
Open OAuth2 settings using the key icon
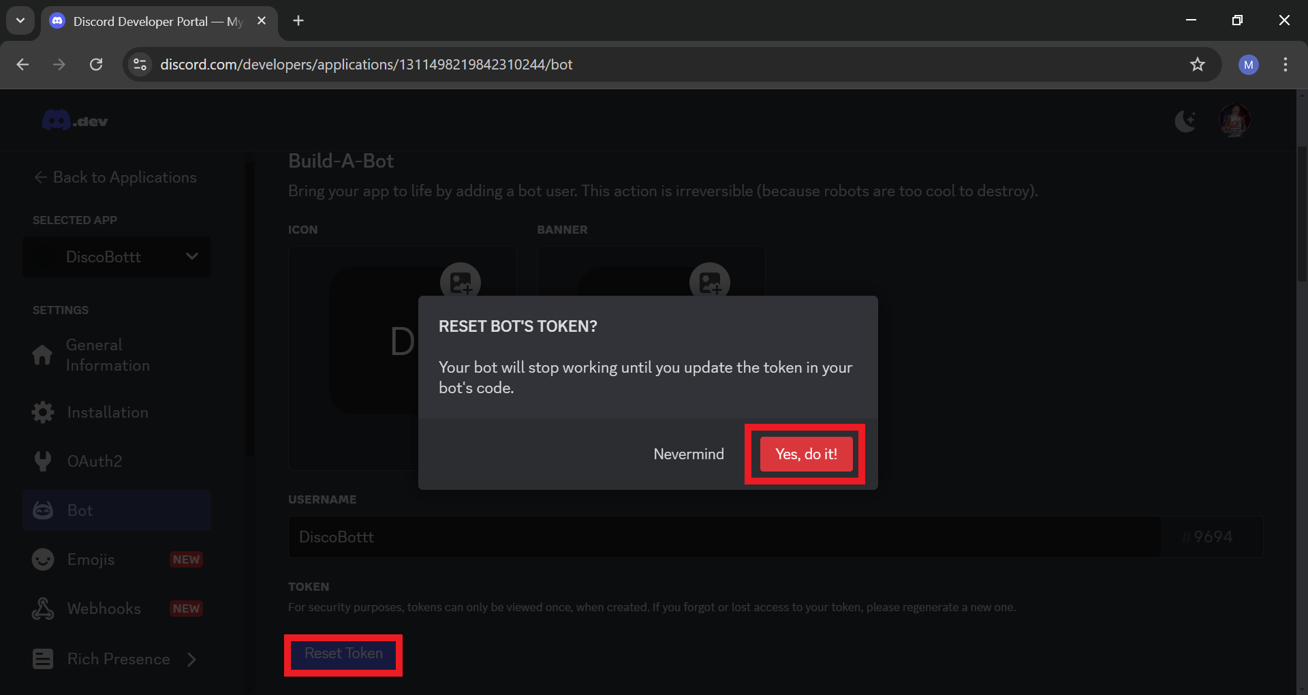pos(42,461)
